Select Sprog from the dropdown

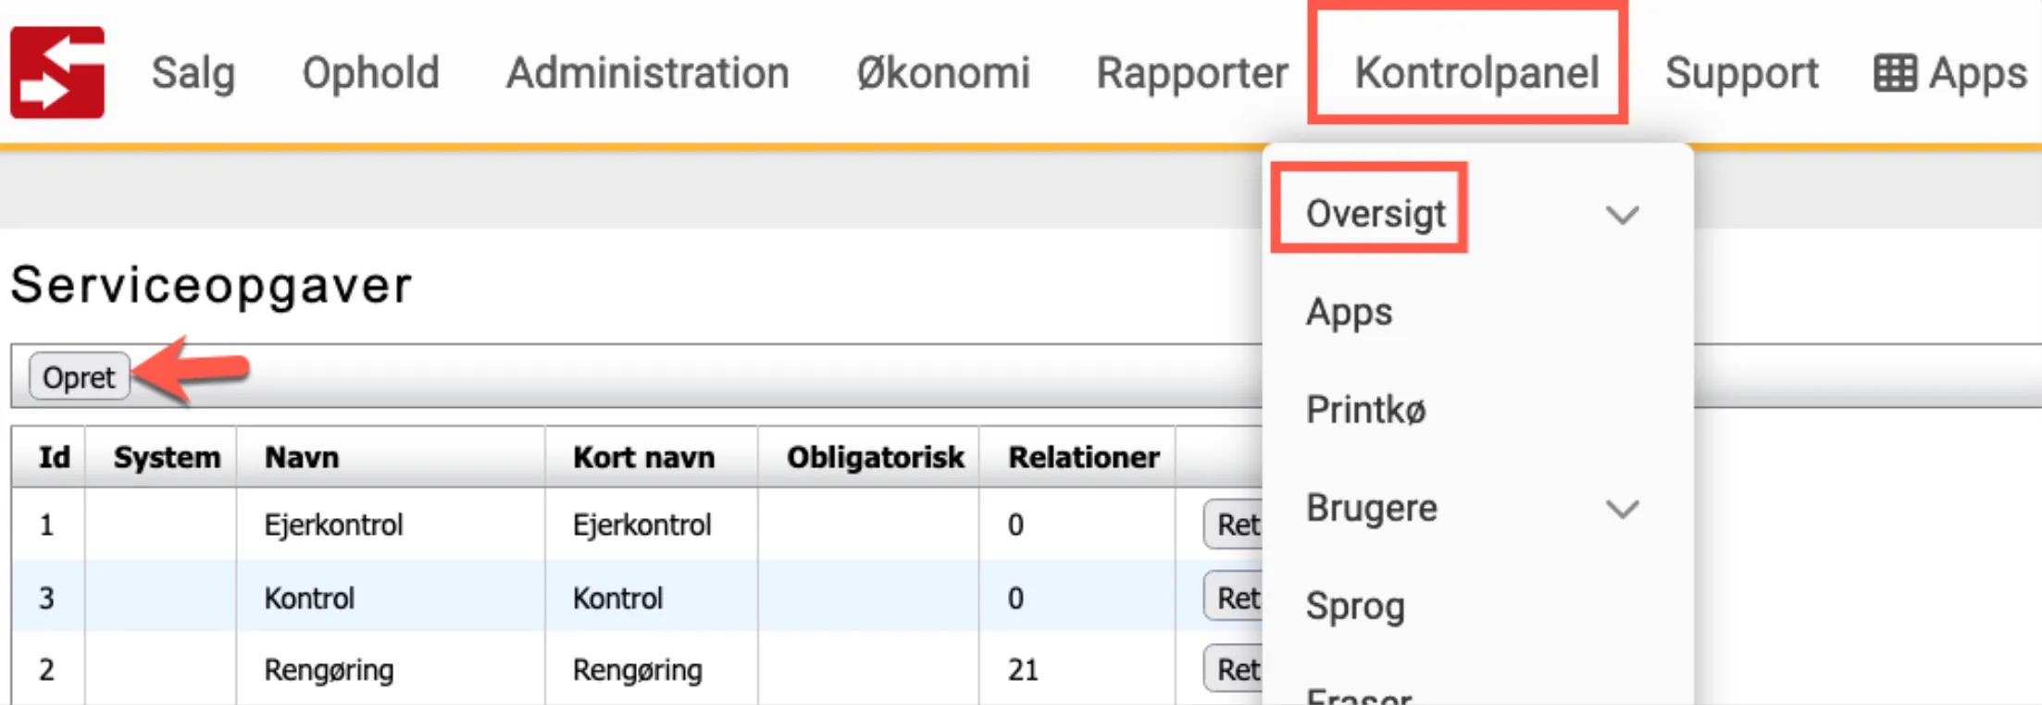[1355, 607]
